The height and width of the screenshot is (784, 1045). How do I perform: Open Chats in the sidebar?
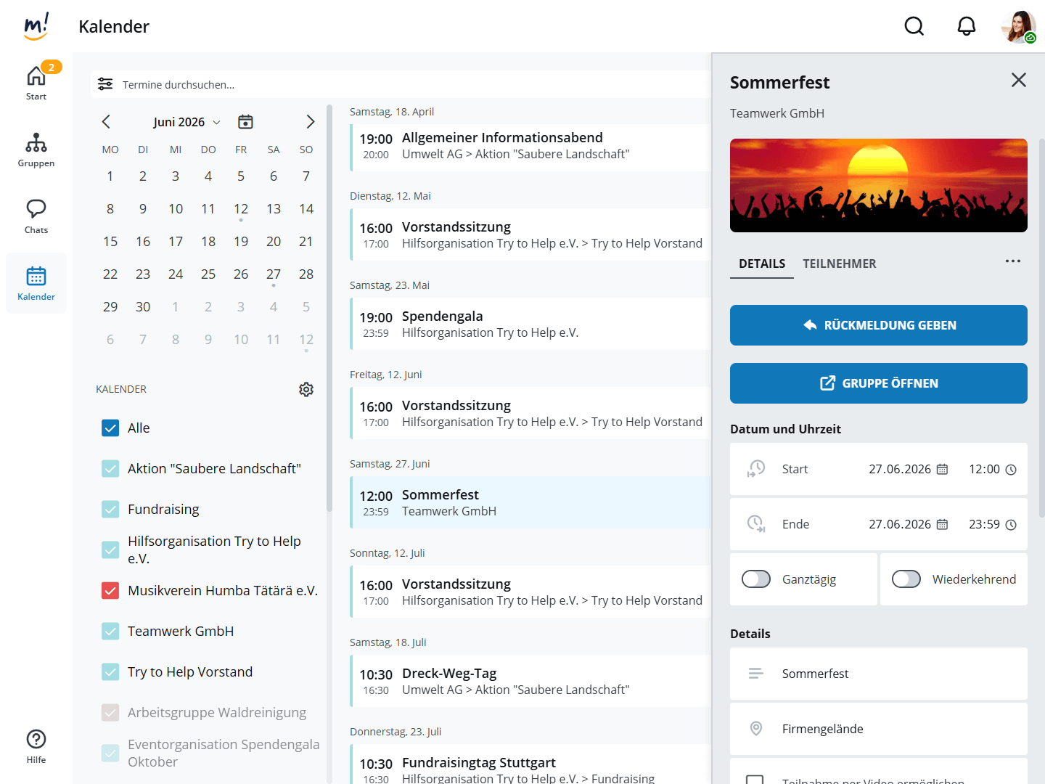[36, 216]
